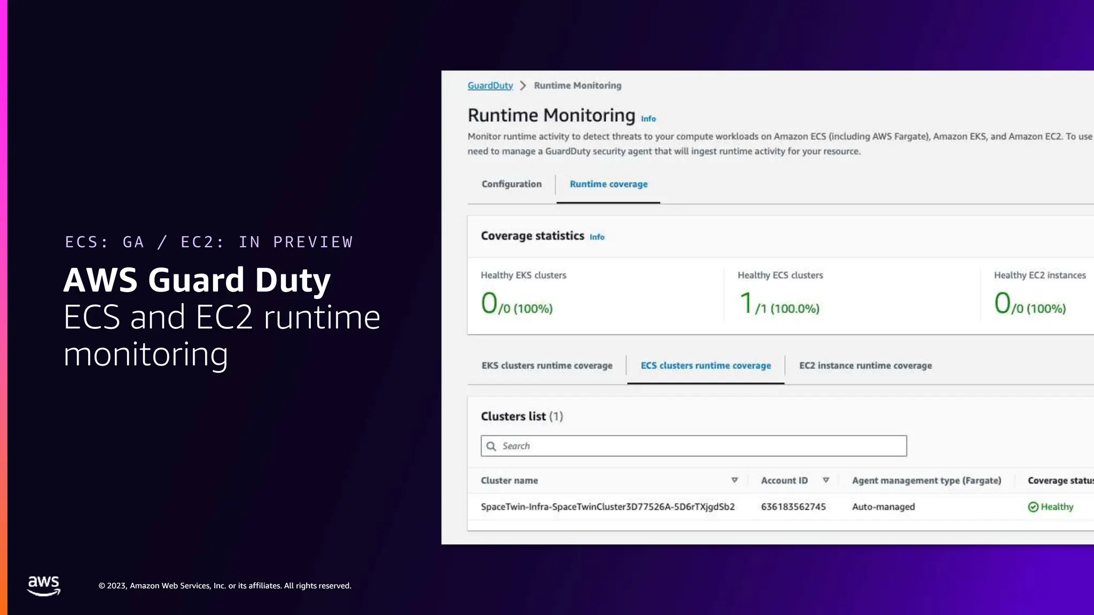This screenshot has width=1094, height=615.
Task: Click the Coverage status column header
Action: tap(1060, 480)
